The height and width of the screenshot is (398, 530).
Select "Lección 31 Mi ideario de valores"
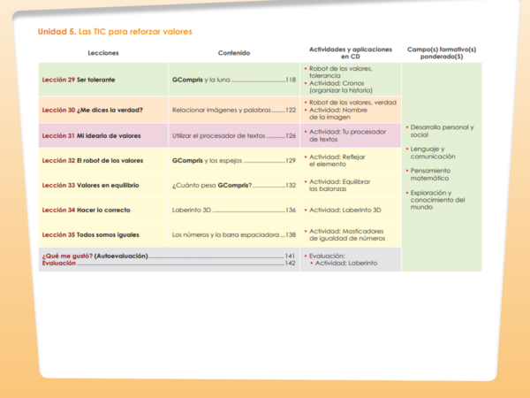point(91,135)
